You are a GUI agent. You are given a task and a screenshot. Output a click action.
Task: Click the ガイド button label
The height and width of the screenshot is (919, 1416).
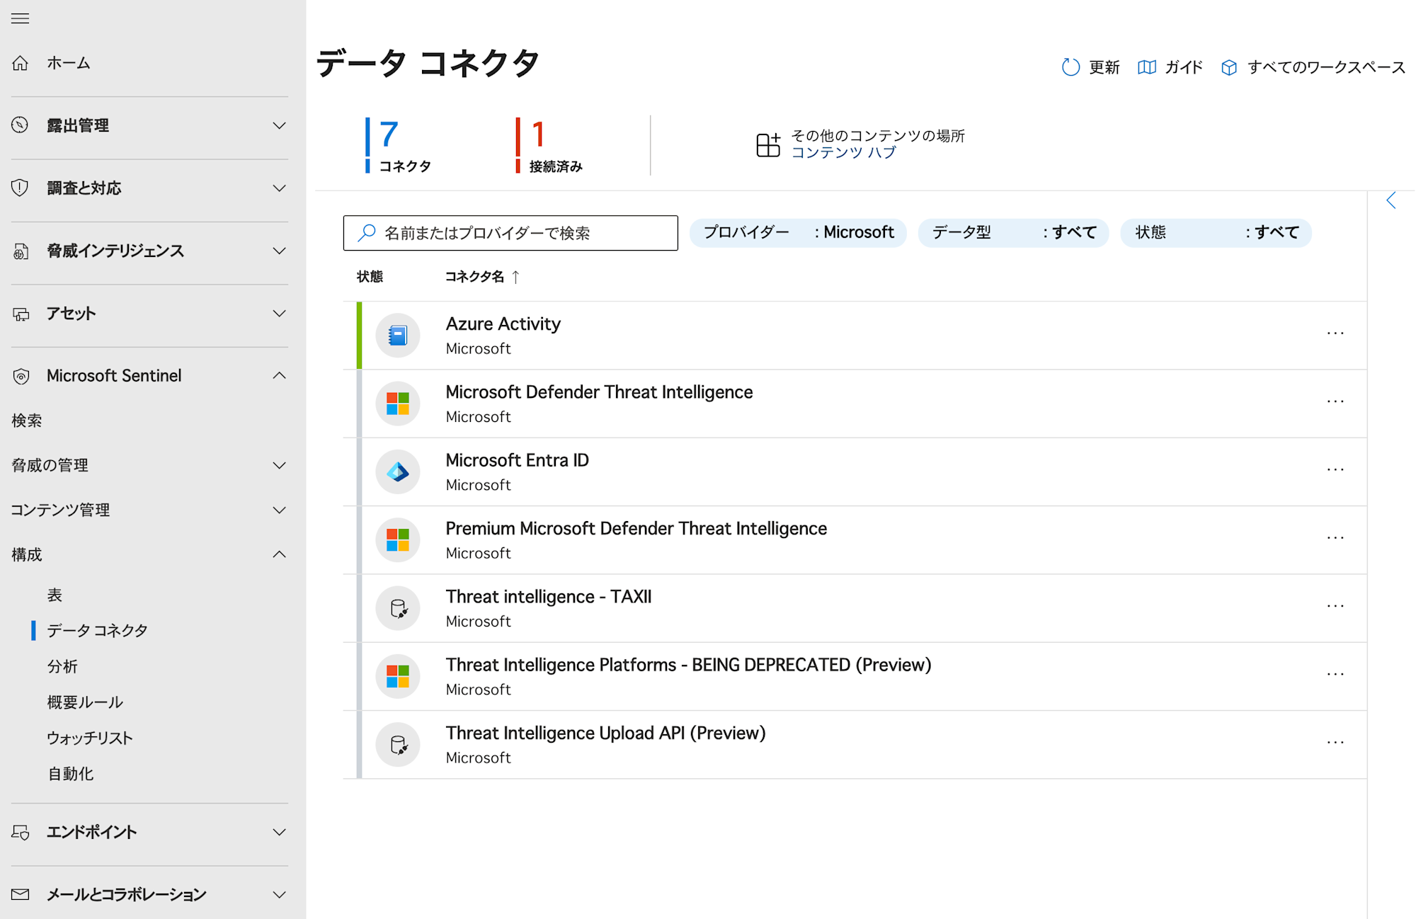coord(1184,67)
